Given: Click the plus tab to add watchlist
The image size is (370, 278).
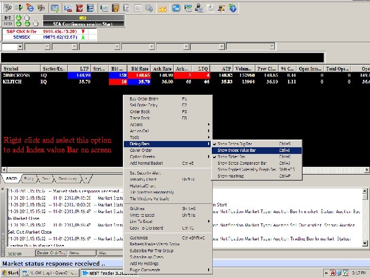Looking at the screenshot, I should point(86,179).
